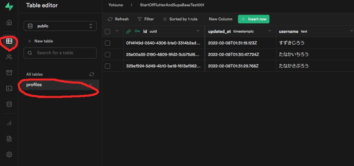Open the public schema dropdown
Image resolution: width=354 pixels, height=166 pixels.
60,26
